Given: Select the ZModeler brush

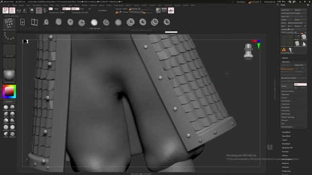Looking at the screenshot, I should [x=12, y=134].
